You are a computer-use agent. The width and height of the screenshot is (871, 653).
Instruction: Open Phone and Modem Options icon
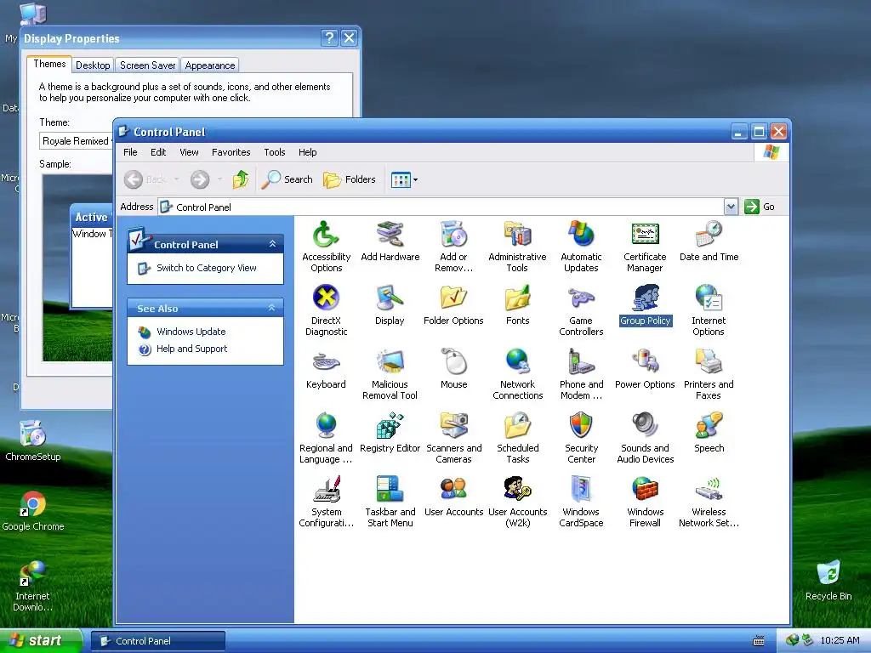click(581, 362)
